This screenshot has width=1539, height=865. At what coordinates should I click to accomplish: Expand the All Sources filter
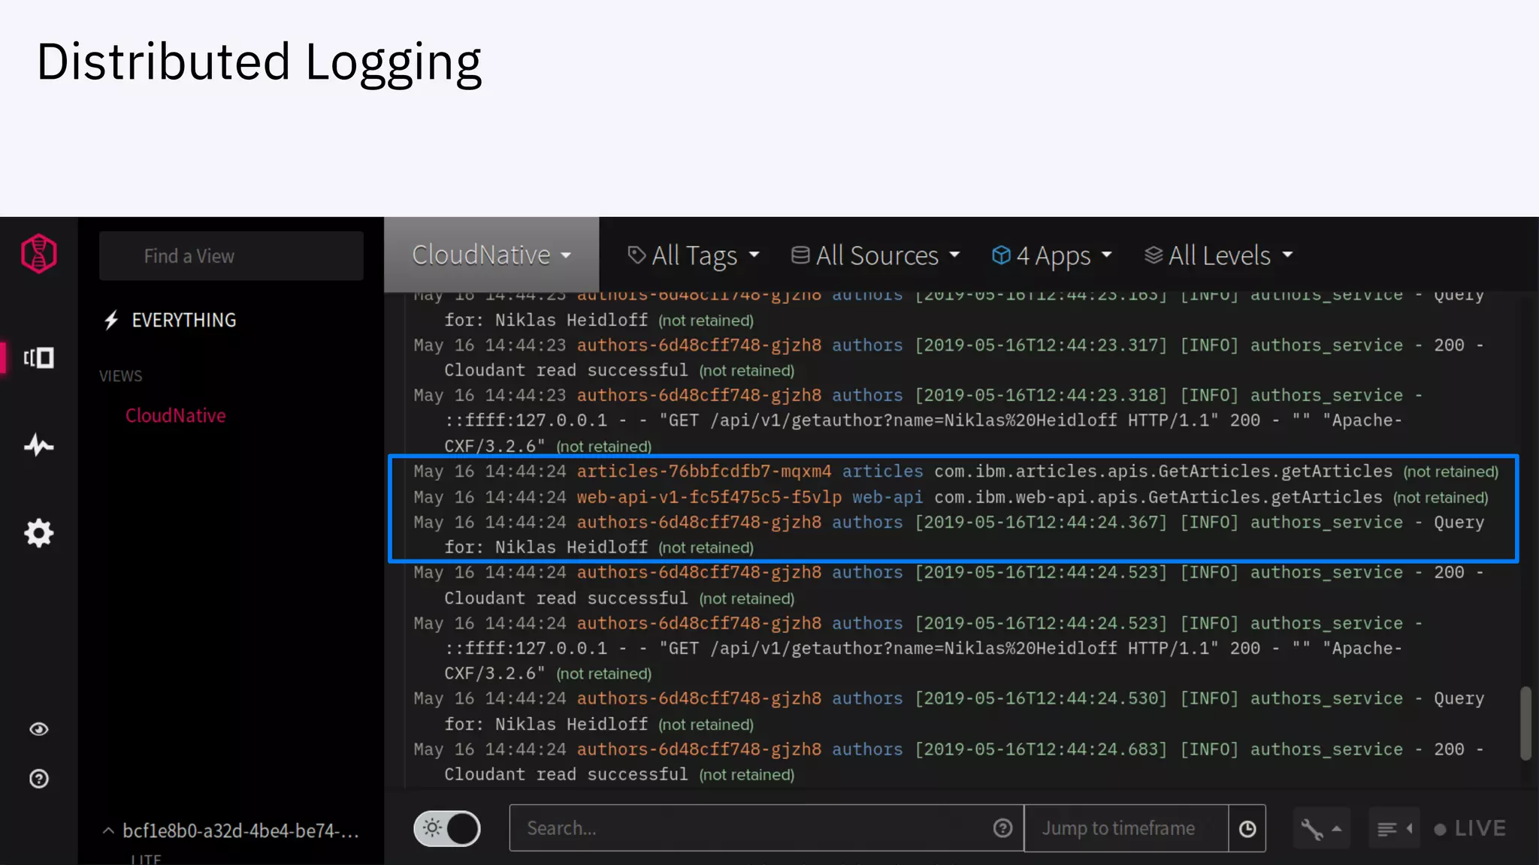[875, 255]
